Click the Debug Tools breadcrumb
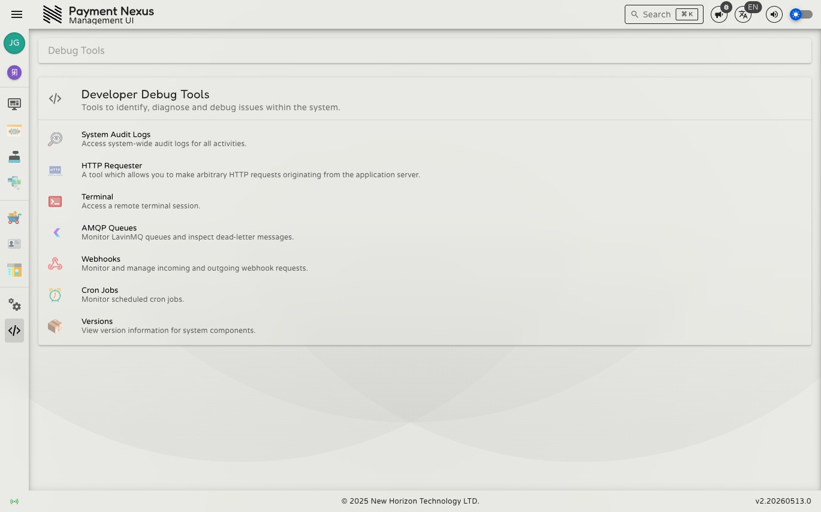 point(76,50)
